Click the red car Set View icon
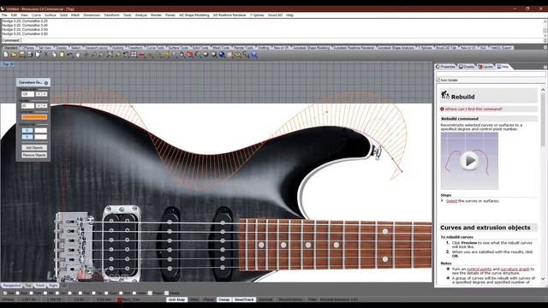 pos(141,55)
